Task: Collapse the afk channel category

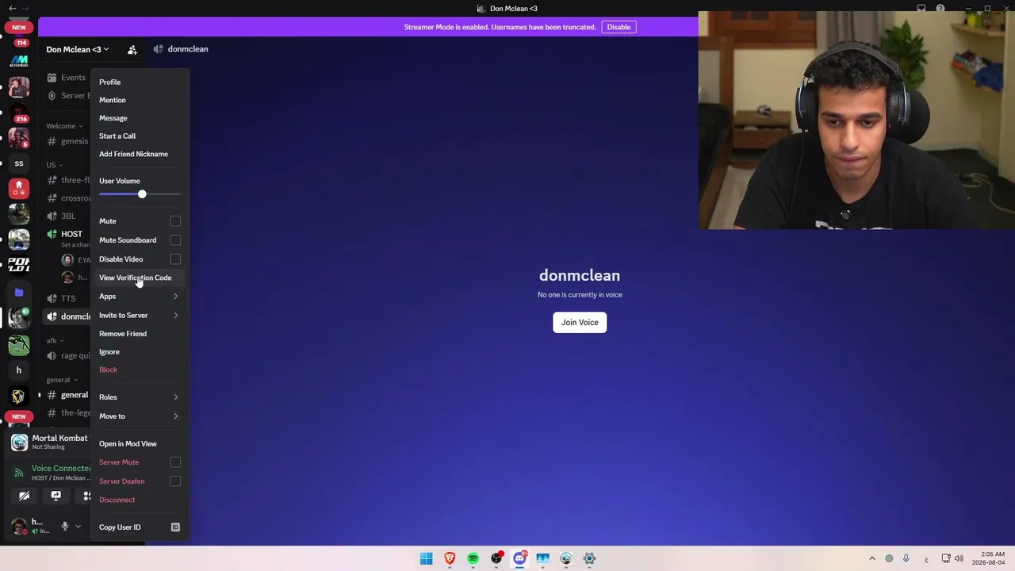Action: (55, 341)
